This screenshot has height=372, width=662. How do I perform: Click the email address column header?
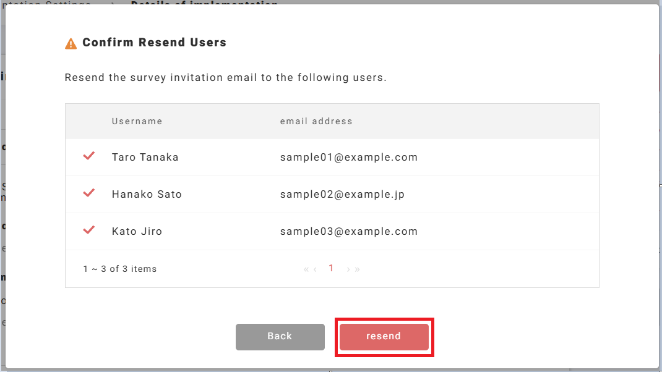pos(316,121)
